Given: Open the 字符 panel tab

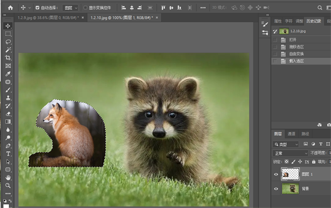Looking at the screenshot, I should [289, 21].
